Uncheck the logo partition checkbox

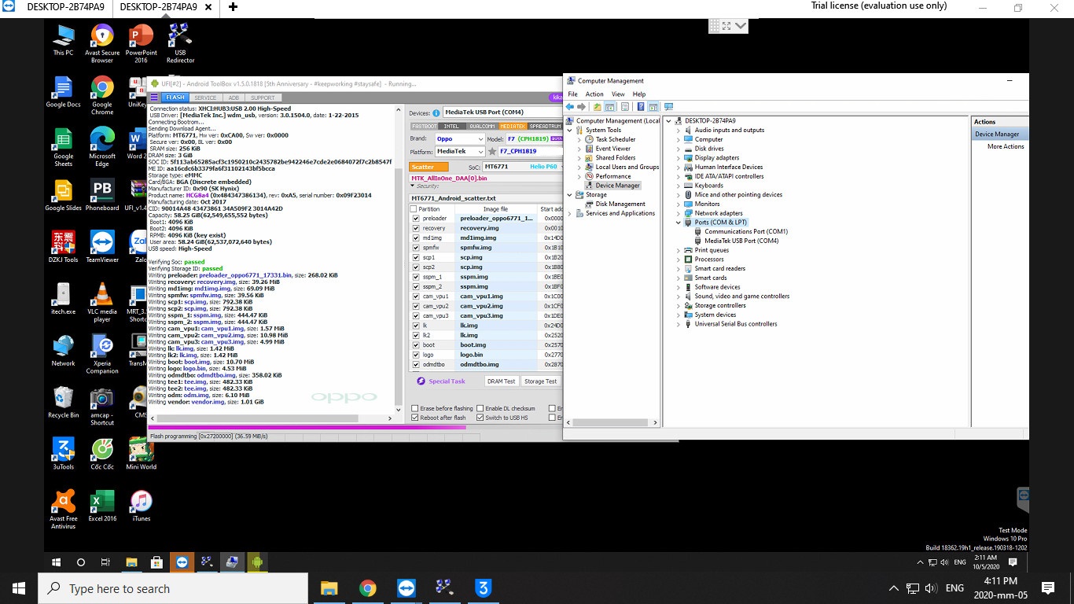point(417,355)
